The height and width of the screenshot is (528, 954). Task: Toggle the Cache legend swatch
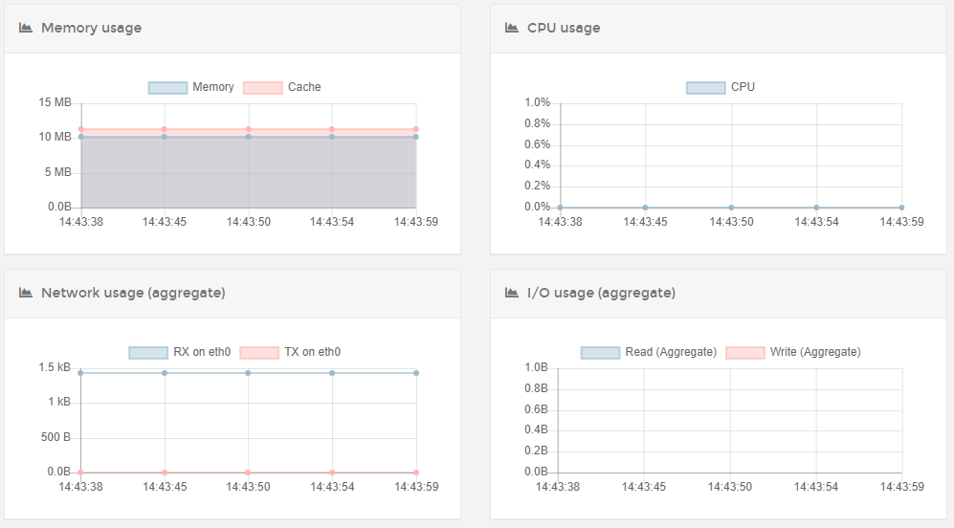click(x=263, y=88)
